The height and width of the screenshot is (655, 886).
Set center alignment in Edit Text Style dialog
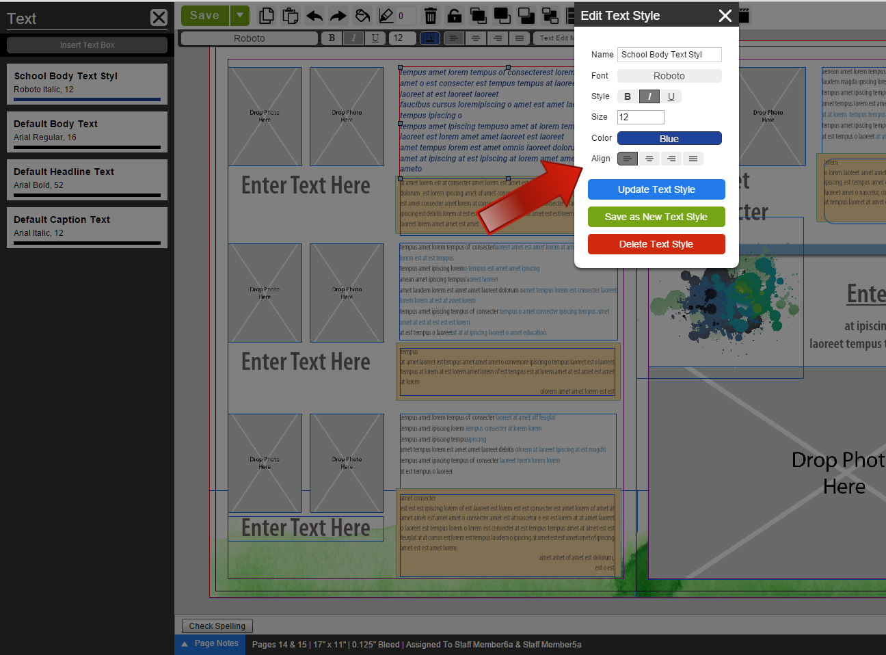tap(649, 159)
